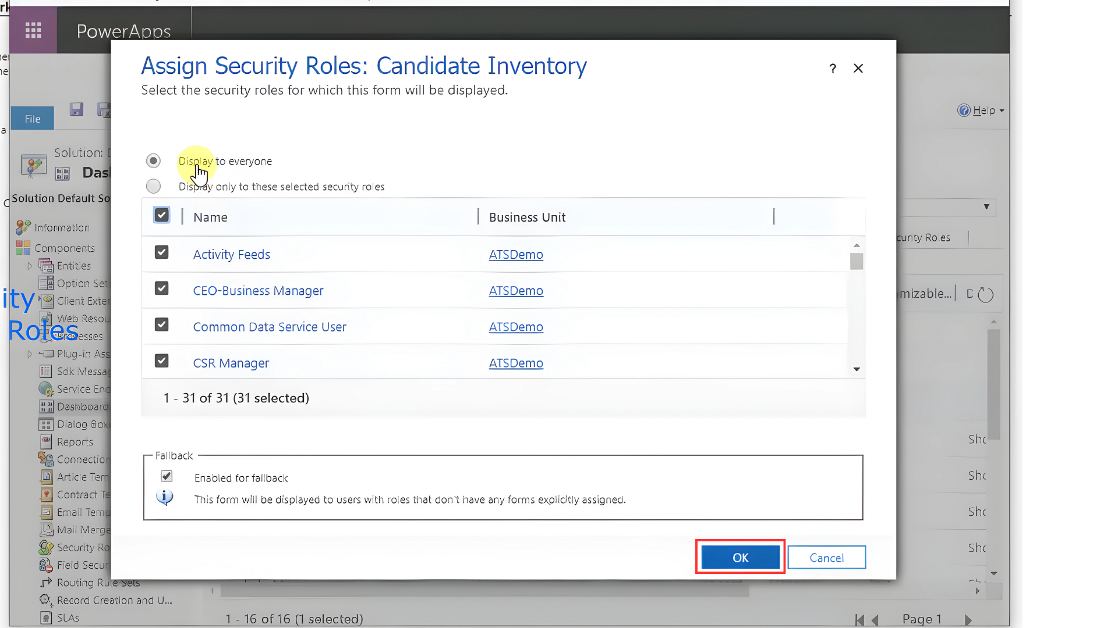Open the CSR Manager role link
The height and width of the screenshot is (628, 1118).
[231, 363]
